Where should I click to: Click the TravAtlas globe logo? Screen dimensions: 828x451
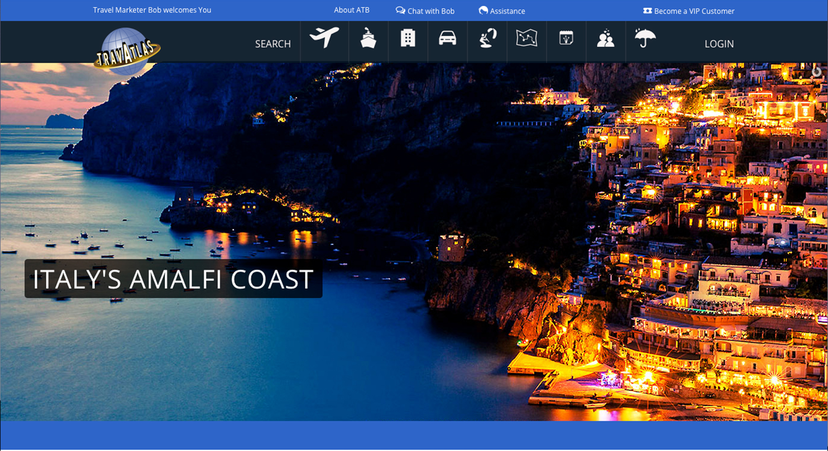pyautogui.click(x=127, y=51)
